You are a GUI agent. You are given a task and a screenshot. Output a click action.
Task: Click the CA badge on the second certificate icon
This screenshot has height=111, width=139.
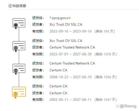(16, 48)
